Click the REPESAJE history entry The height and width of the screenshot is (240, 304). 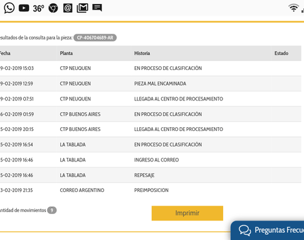[x=144, y=175]
